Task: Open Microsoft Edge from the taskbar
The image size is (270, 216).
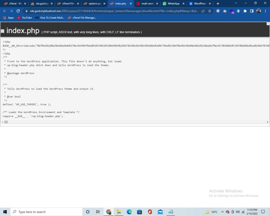Action: (129, 212)
